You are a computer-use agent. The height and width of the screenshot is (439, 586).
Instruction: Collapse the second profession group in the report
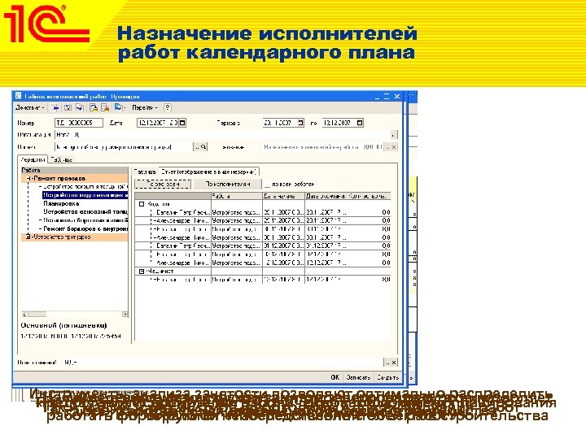pyautogui.click(x=142, y=272)
